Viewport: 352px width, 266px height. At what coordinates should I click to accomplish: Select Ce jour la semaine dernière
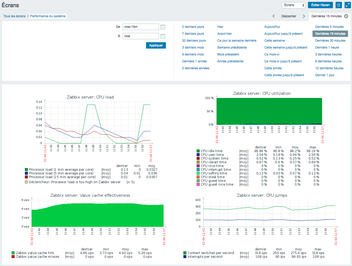point(237,41)
